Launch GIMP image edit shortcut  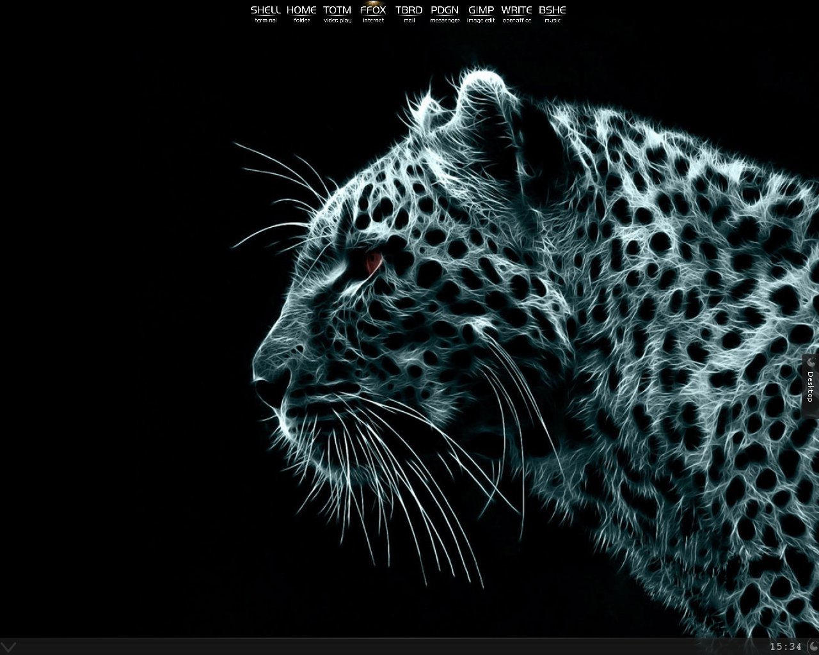[481, 13]
